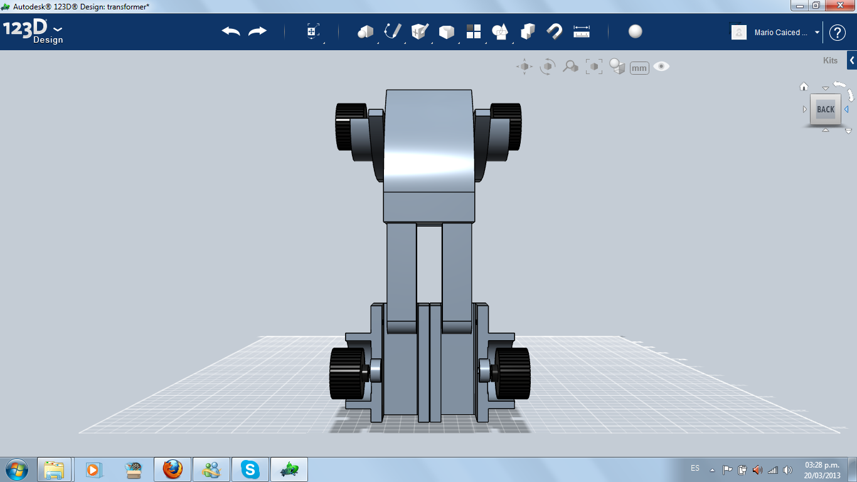Screen dimensions: 857x482
Task: Open the Transform tool
Action: click(x=313, y=32)
